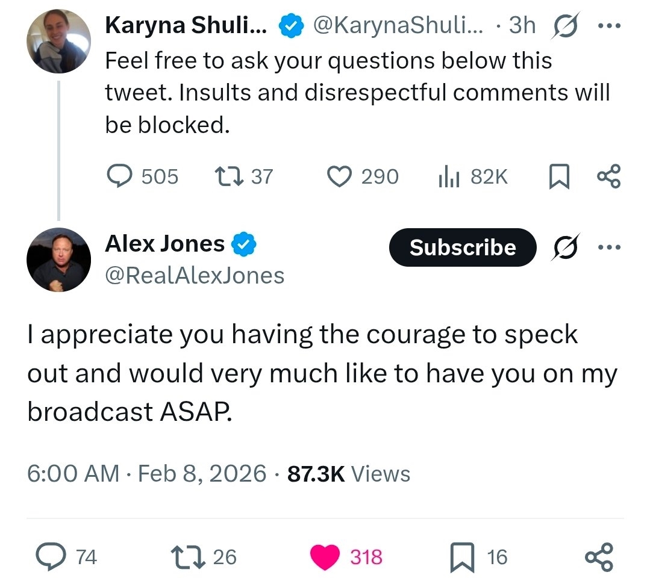Bookmark Alex Jones reply with 16 saves
Screen dimensions: 650x584
pyautogui.click(x=463, y=557)
